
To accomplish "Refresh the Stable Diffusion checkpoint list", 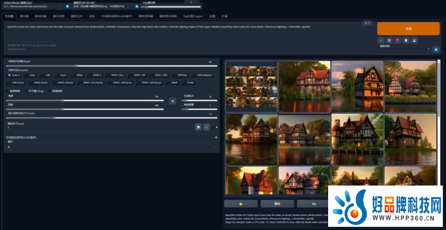I will click(68, 6).
